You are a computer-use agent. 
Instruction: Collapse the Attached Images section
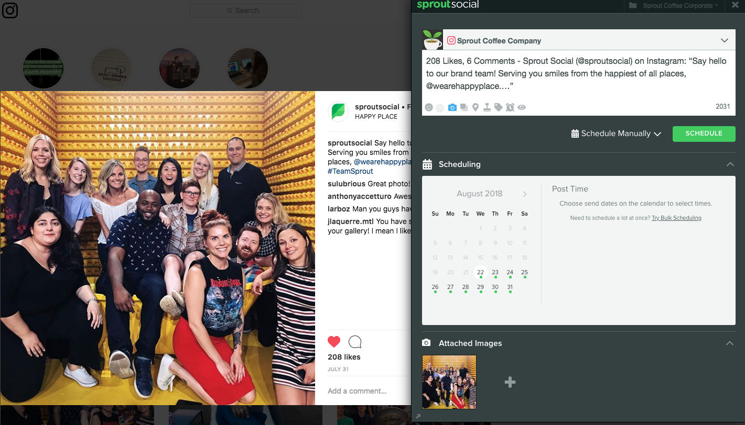tap(730, 343)
